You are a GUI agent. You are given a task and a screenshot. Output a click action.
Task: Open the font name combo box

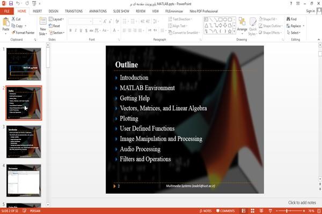(x=80, y=21)
